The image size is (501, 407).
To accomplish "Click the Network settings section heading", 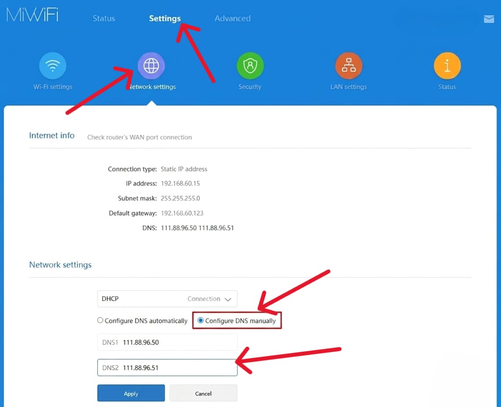I will pyautogui.click(x=61, y=264).
